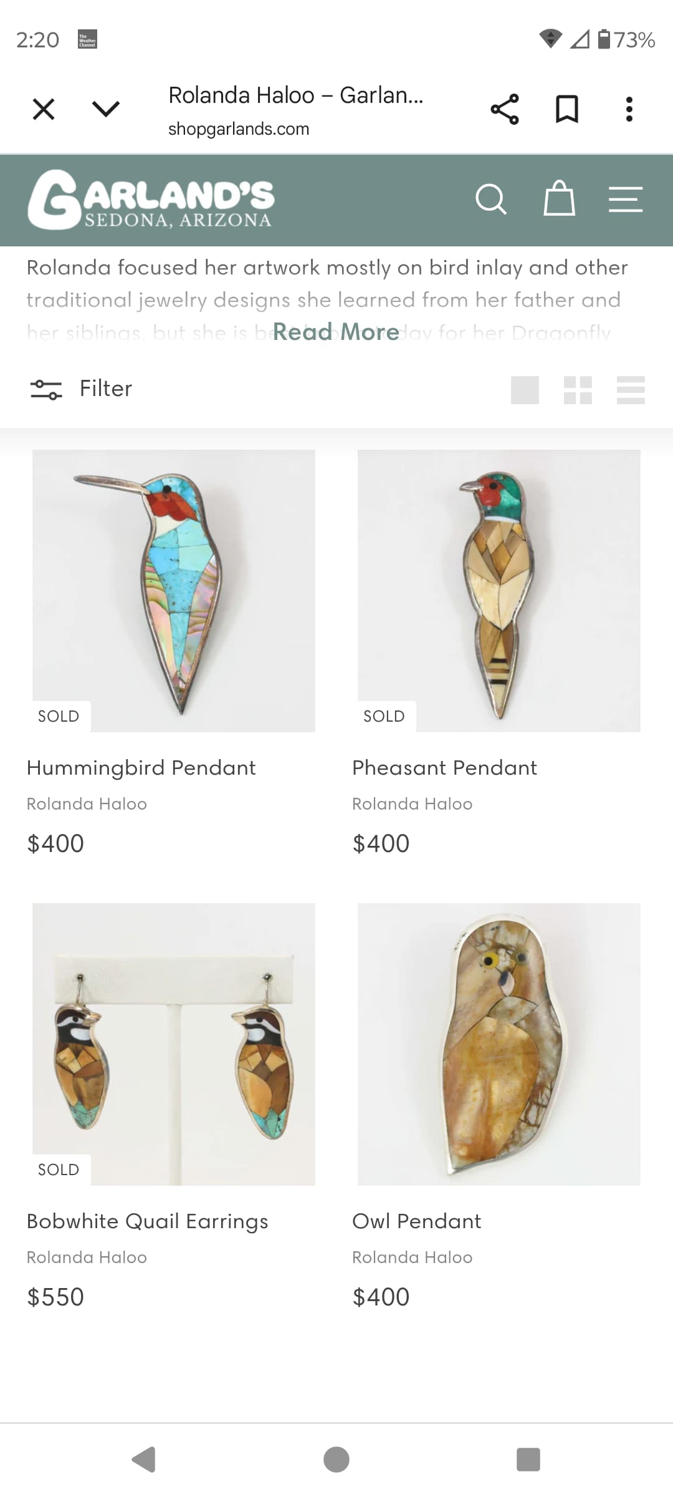This screenshot has width=673, height=1497.
Task: Bookmark this page with the bookmark icon
Action: 567,109
